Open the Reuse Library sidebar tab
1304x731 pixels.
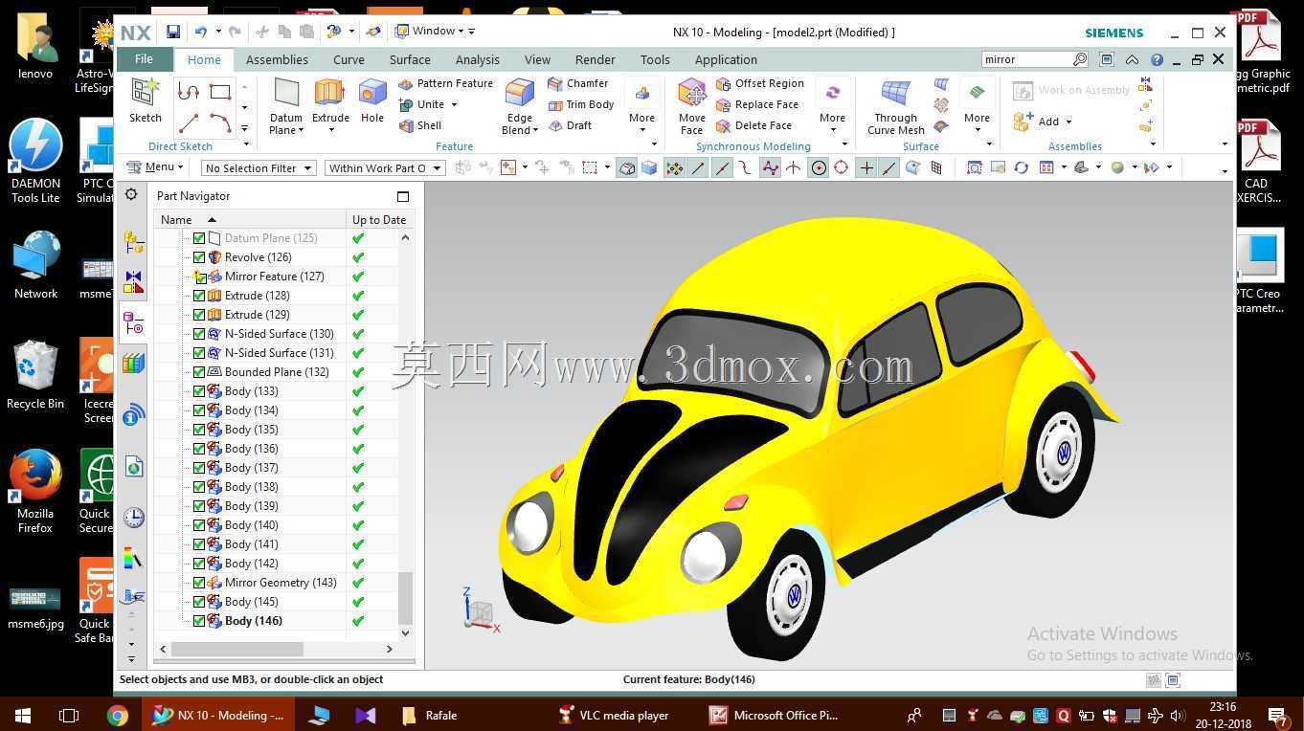(x=133, y=363)
